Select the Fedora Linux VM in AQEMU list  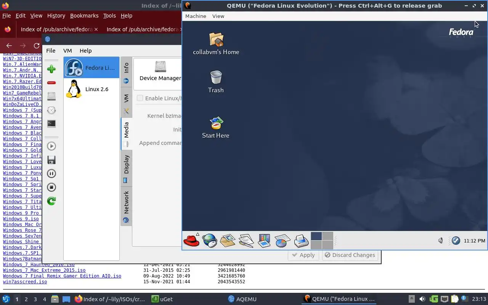tap(91, 67)
